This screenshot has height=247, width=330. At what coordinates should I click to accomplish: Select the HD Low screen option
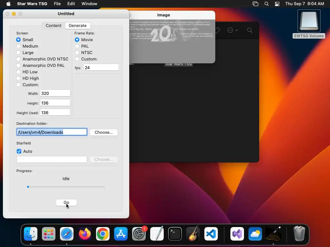18,72
